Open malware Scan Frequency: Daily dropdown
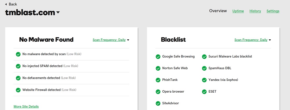Screen dimensions: 290x110 [111, 40]
